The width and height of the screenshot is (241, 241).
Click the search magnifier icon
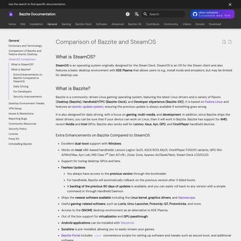(145, 14)
